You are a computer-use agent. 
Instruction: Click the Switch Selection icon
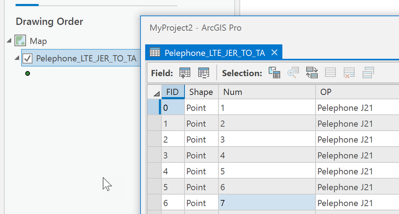312,73
